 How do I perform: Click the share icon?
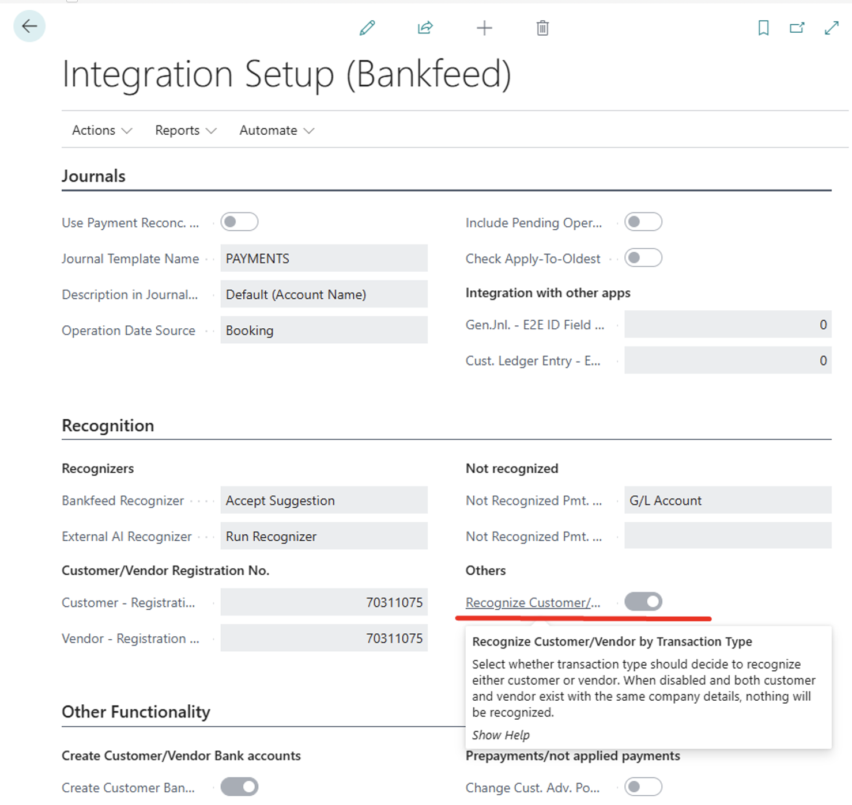pyautogui.click(x=425, y=28)
